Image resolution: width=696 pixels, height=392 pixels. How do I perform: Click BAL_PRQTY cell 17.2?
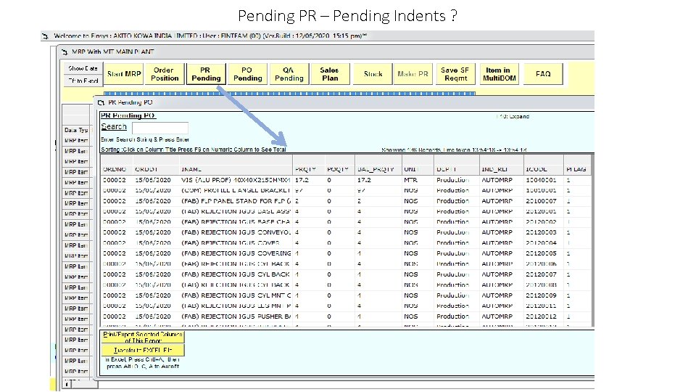364,180
